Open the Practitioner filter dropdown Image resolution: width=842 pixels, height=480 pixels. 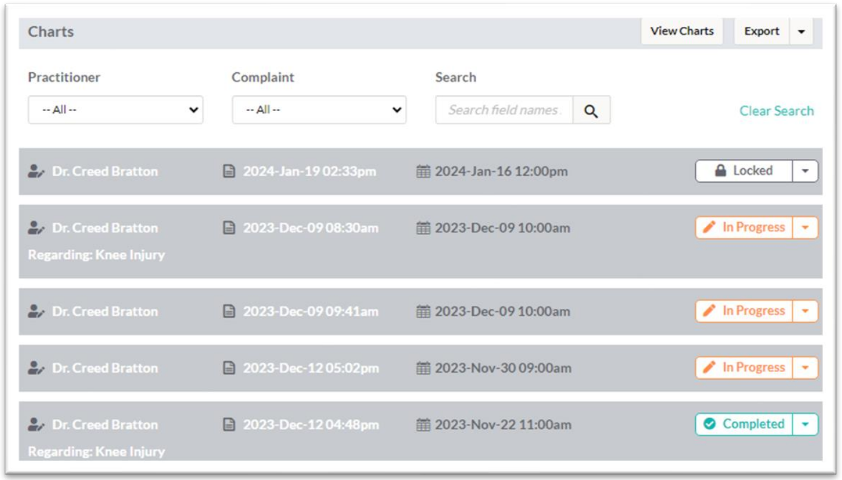115,110
